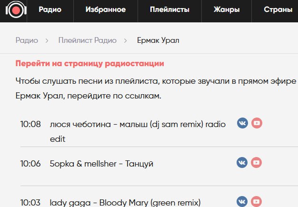Select the track 5opka & mellsher - Танцуй
The image size is (298, 207).
[101, 164]
